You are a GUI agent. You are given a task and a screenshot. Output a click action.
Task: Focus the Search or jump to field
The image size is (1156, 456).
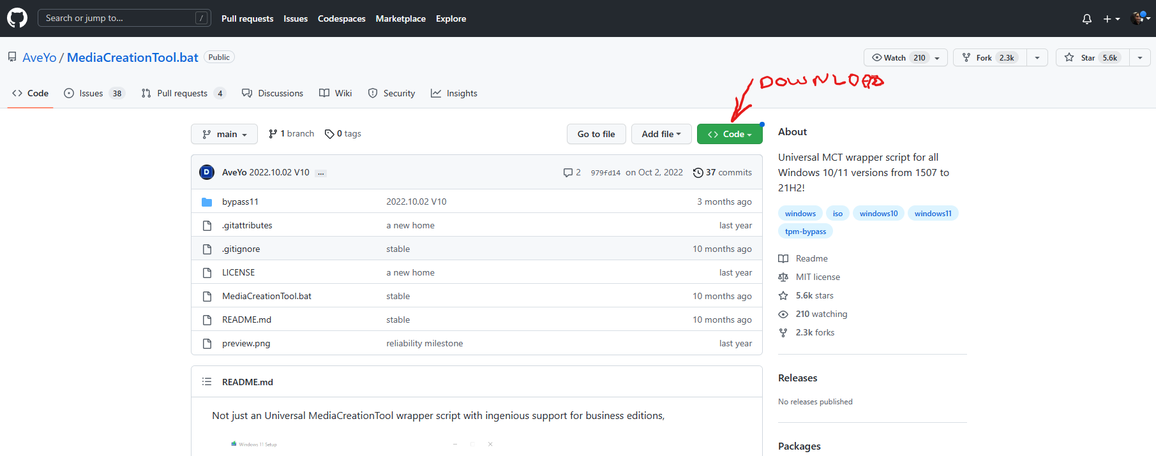point(118,18)
